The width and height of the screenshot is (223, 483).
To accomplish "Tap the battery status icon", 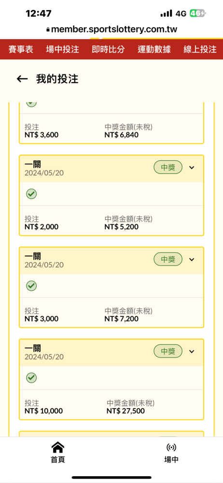I will tap(198, 13).
